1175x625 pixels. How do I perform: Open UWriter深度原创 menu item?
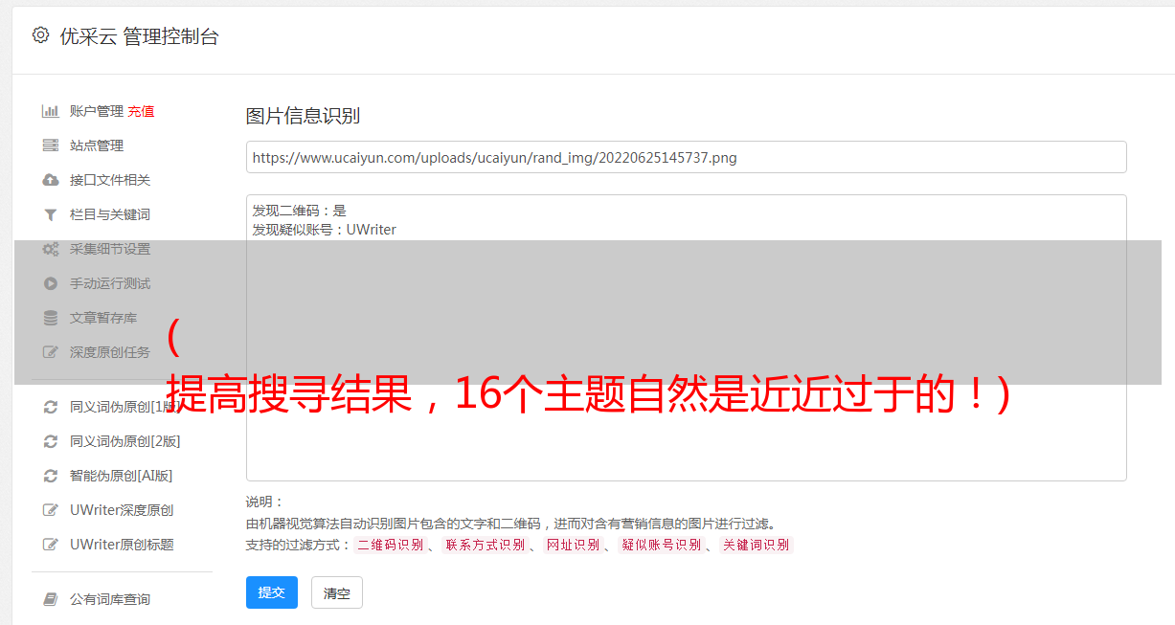(x=122, y=510)
